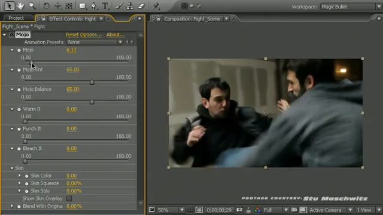Viewport: 383px width, 215px height.
Task: Select the Composition: Fight_Scene tab
Action: tap(192, 19)
